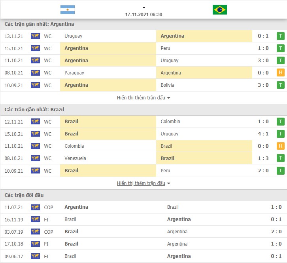The width and height of the screenshot is (287, 263).
Task: Click world map icon for 11.07.21 COP match
Action: [x=35, y=207]
